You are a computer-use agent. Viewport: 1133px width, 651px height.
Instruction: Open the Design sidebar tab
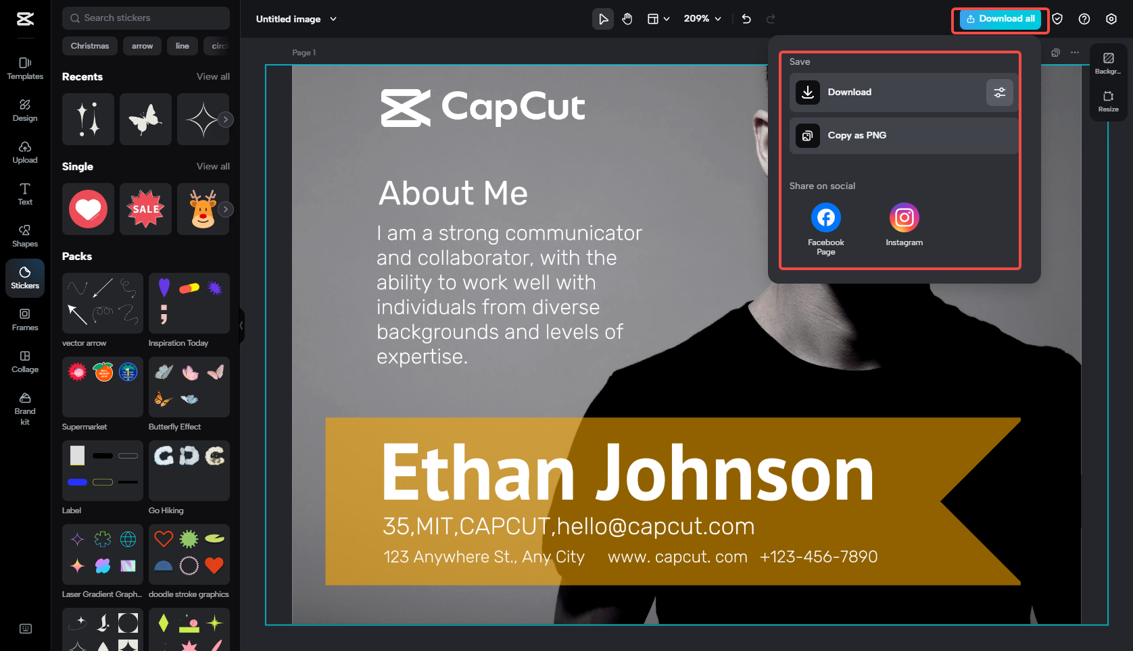[x=25, y=110]
